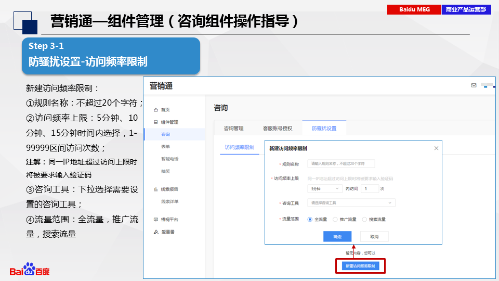This screenshot has width=499, height=281.
Task: Select the 搜索流量 radio button
Action: coord(364,220)
